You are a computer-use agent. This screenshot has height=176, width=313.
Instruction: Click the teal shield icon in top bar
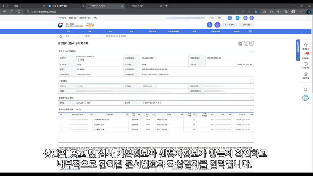click(237, 18)
